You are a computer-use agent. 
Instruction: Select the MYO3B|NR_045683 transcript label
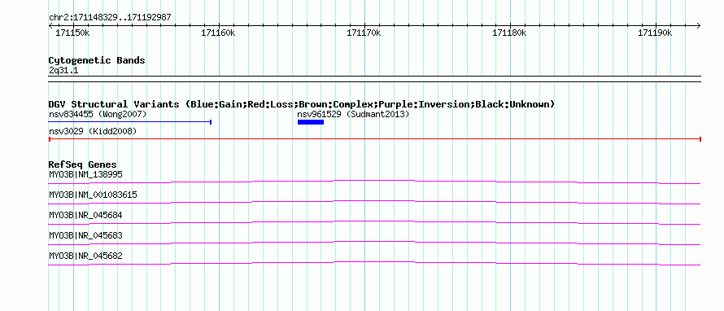click(86, 235)
